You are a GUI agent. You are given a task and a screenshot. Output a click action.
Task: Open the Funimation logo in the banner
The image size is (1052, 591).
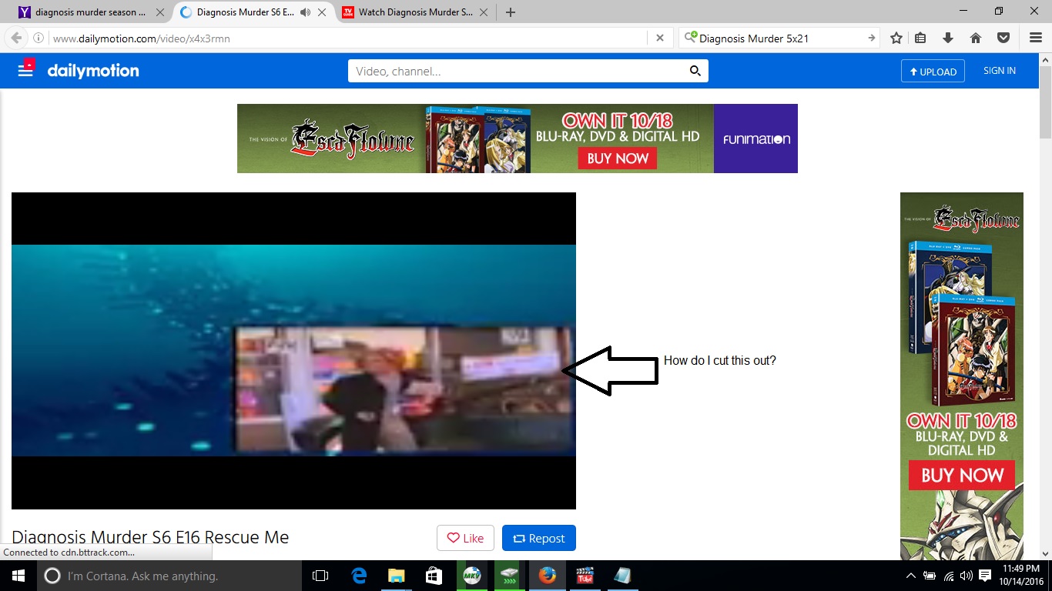(x=755, y=139)
